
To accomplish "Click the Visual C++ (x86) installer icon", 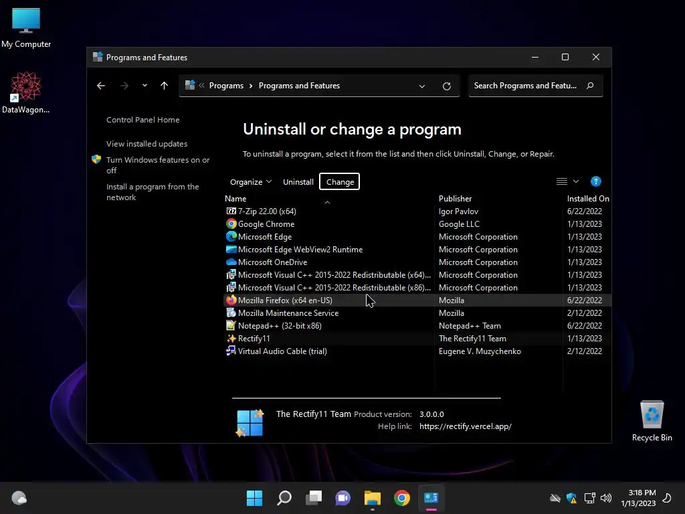I will [231, 287].
